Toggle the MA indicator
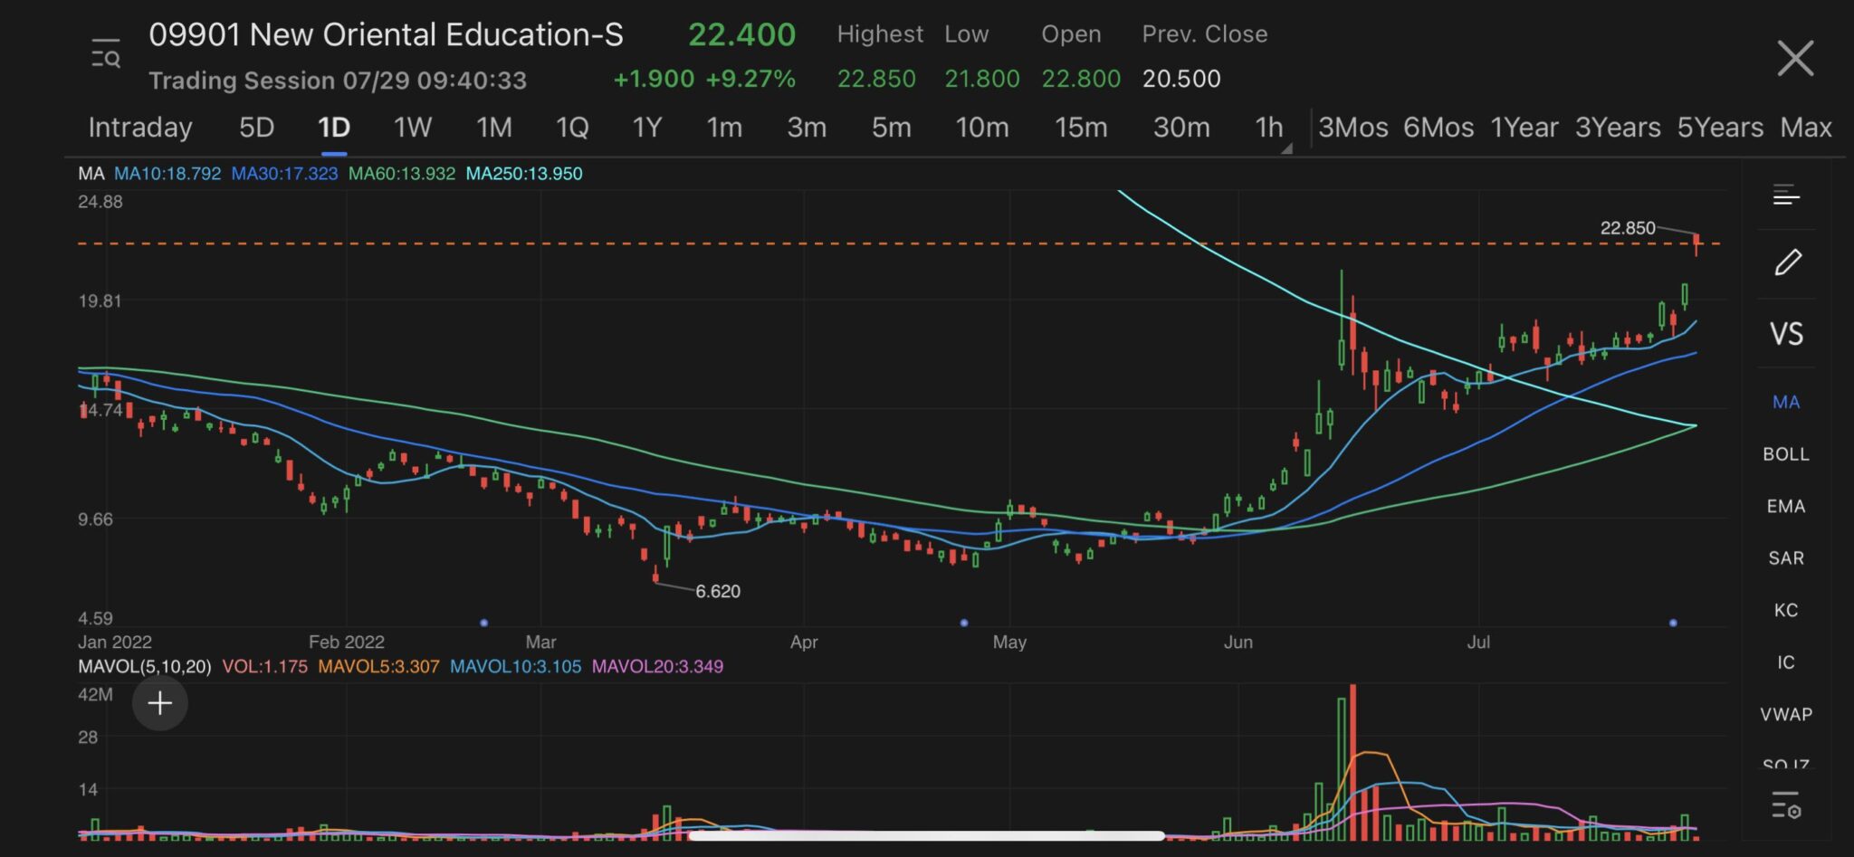Screen dimensions: 1854x857 click(x=1786, y=402)
